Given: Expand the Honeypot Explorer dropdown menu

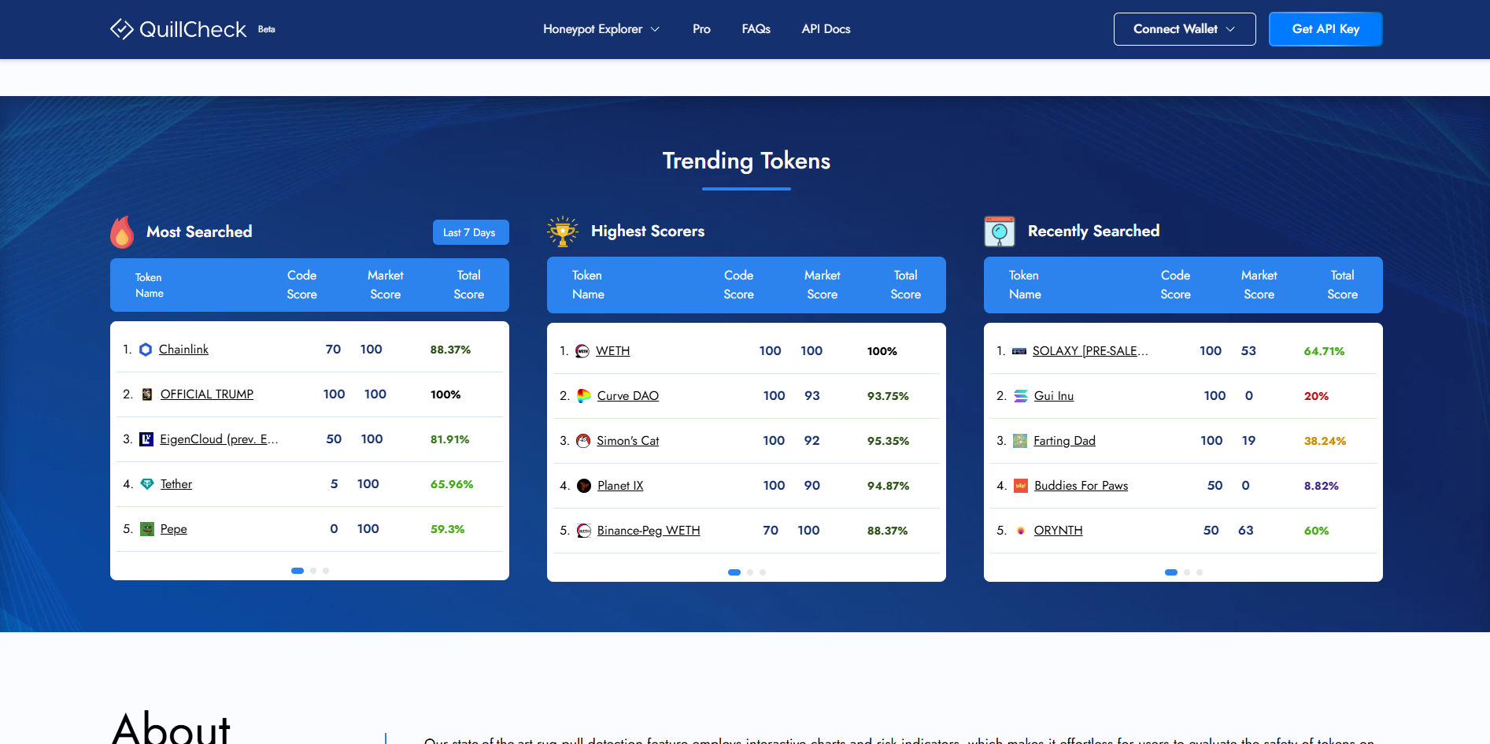Looking at the screenshot, I should click(x=601, y=29).
